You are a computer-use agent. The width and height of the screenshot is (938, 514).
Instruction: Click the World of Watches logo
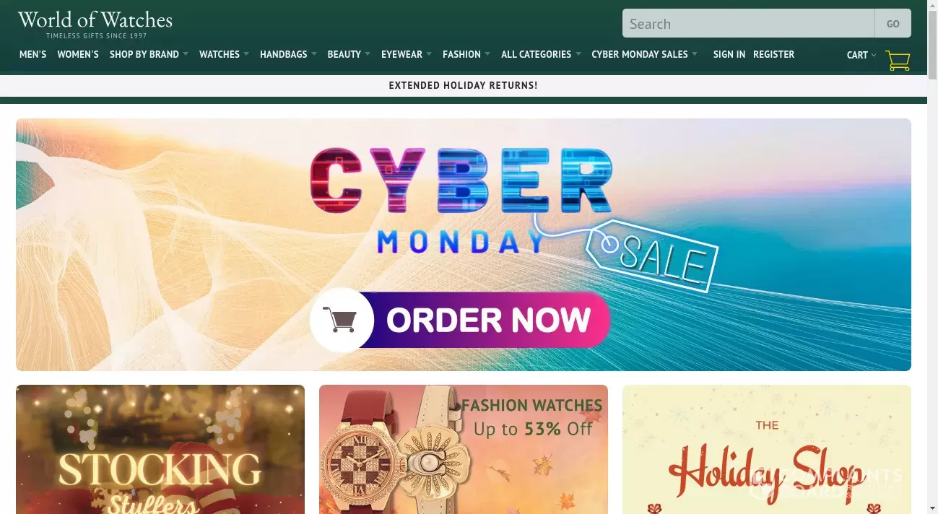95,24
